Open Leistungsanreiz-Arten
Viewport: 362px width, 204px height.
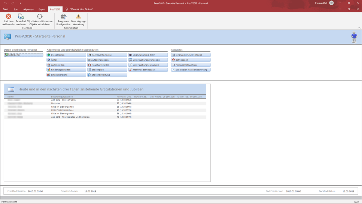148,55
